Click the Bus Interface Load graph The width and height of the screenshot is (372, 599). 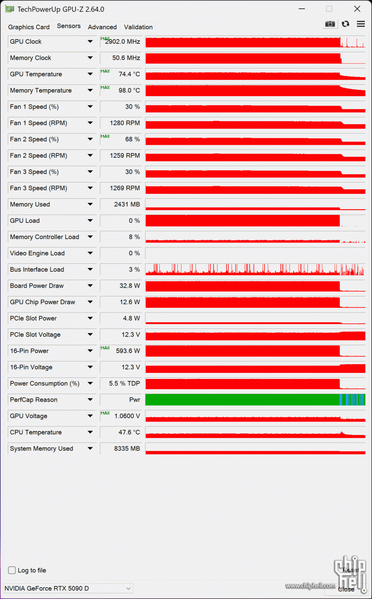click(x=255, y=269)
